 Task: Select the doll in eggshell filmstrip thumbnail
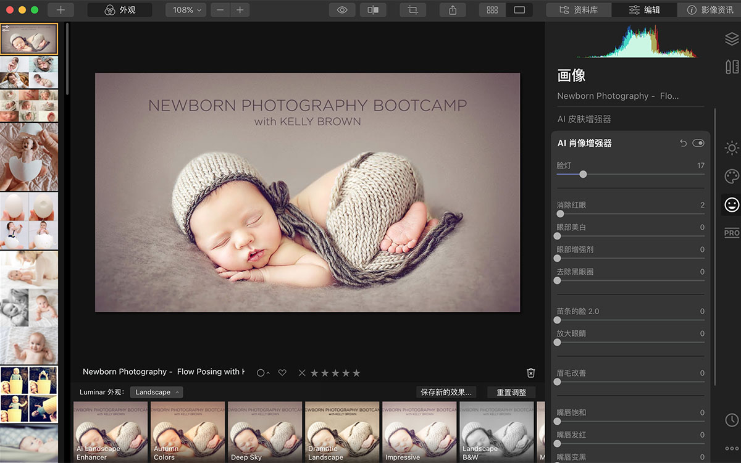[29, 157]
